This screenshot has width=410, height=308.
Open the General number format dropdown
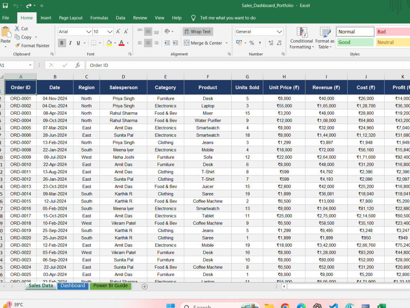click(x=280, y=32)
